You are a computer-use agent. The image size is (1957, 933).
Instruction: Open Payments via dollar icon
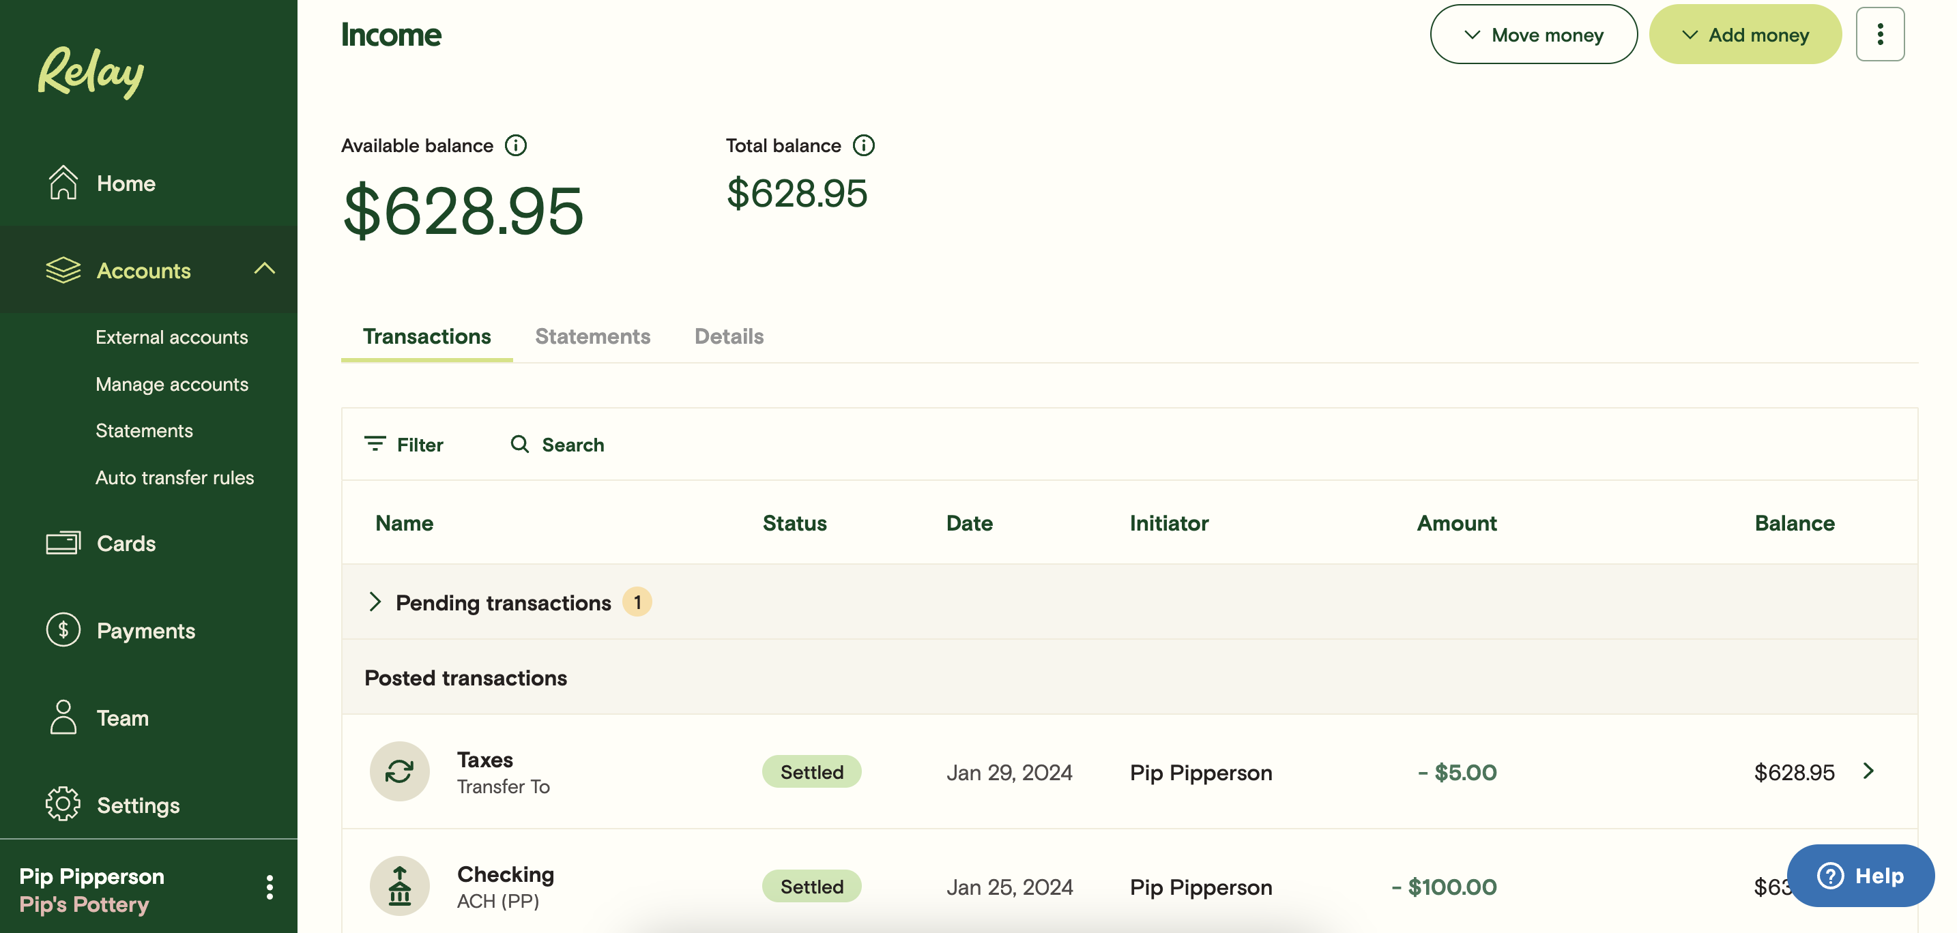pos(63,630)
